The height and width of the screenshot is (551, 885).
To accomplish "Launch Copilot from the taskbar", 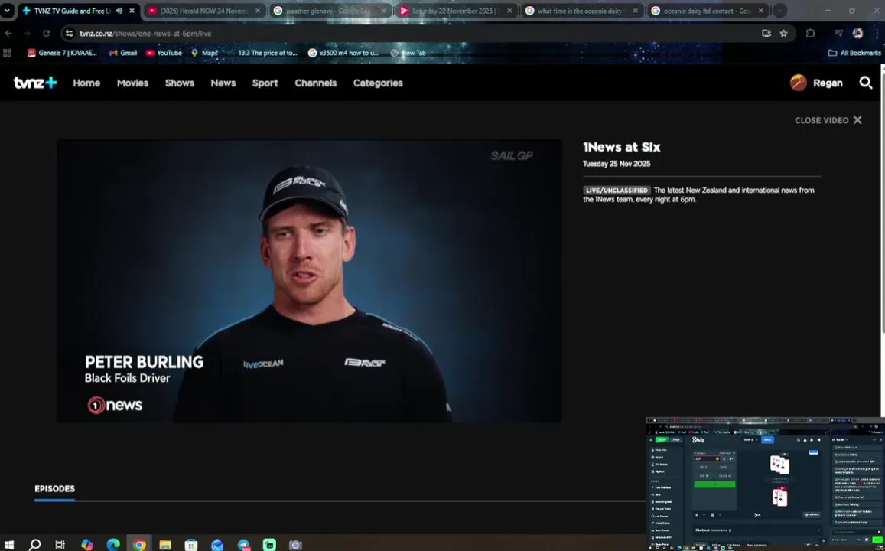I will pyautogui.click(x=87, y=545).
